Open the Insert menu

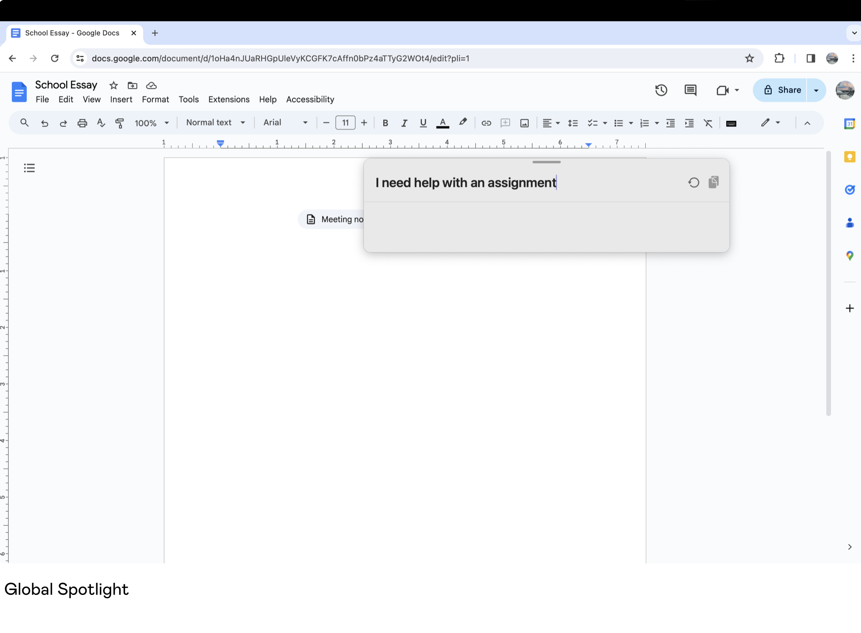tap(121, 99)
